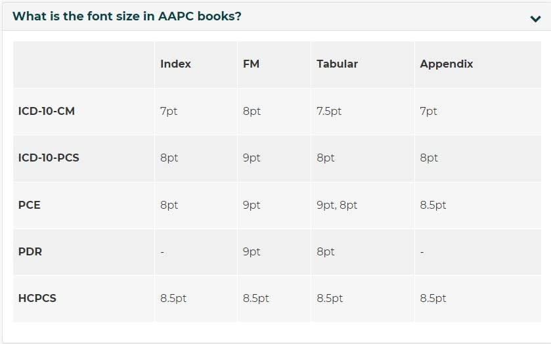Click the PDR Index dash cell
The width and height of the screenshot is (551, 344).
coord(162,251)
